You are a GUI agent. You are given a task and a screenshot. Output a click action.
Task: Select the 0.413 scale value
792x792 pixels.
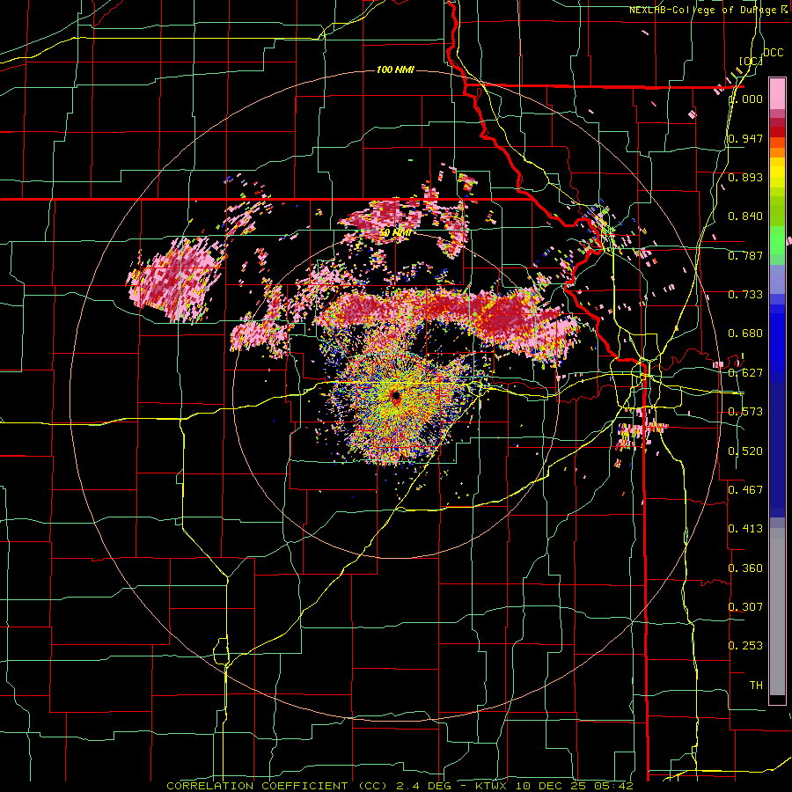point(745,529)
